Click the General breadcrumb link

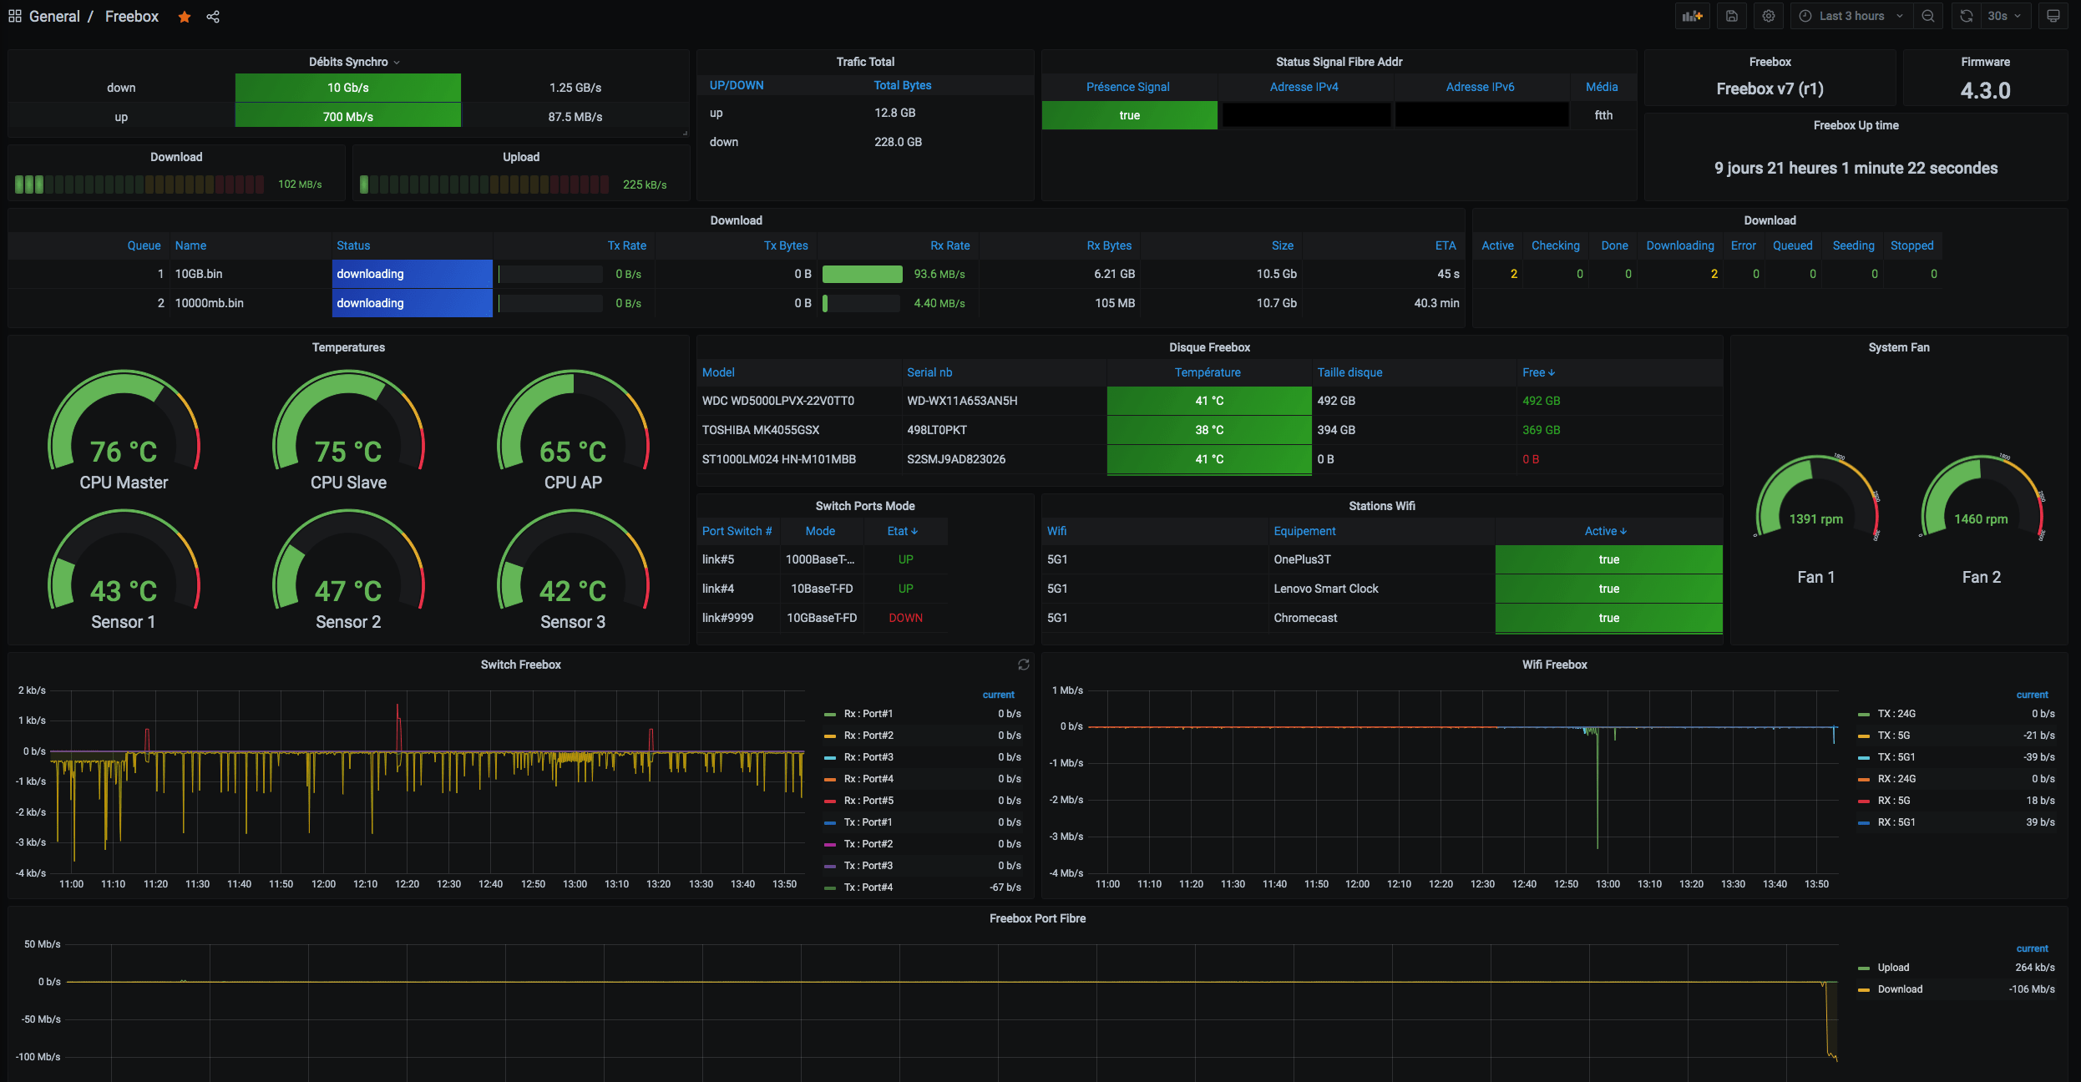point(54,17)
